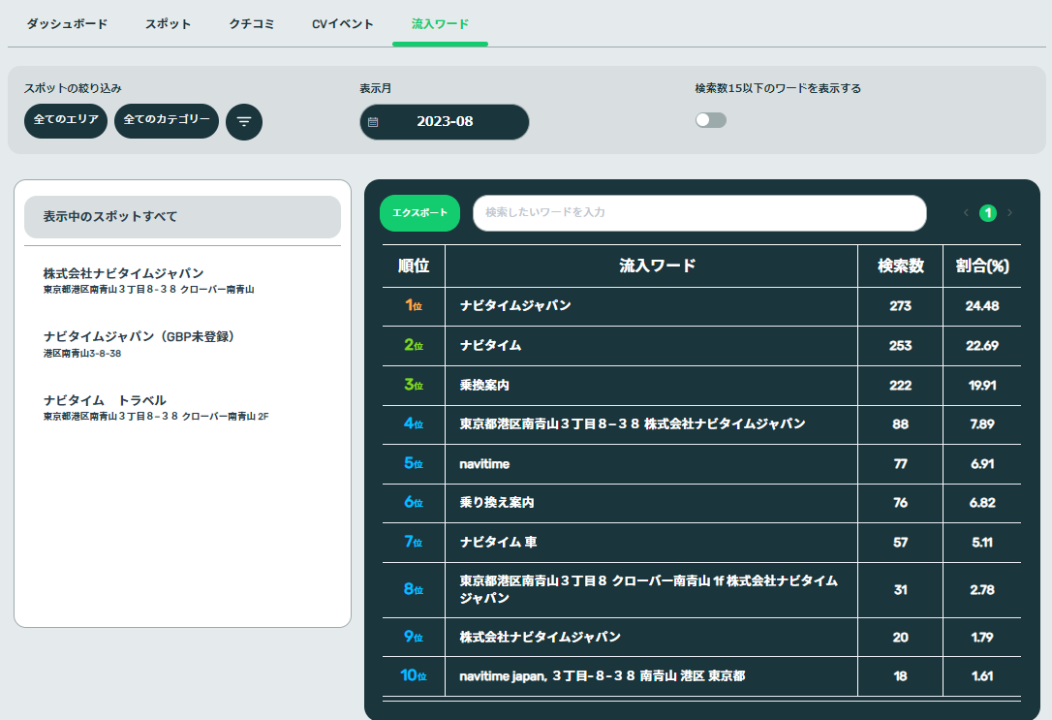Click the 順位 column header

click(414, 266)
